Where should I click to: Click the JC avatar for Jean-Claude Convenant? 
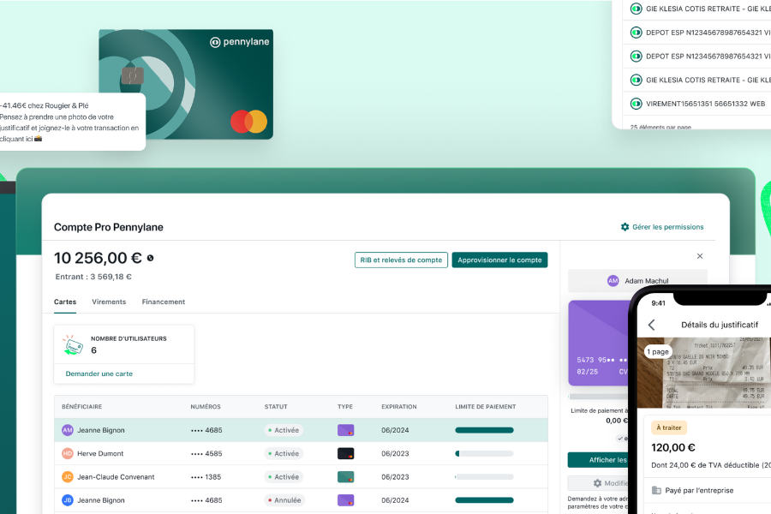coord(68,476)
